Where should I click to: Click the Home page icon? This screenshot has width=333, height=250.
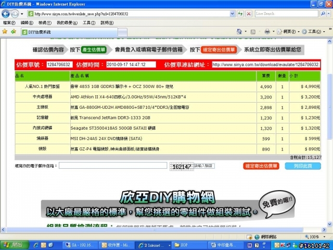[x=239, y=32]
